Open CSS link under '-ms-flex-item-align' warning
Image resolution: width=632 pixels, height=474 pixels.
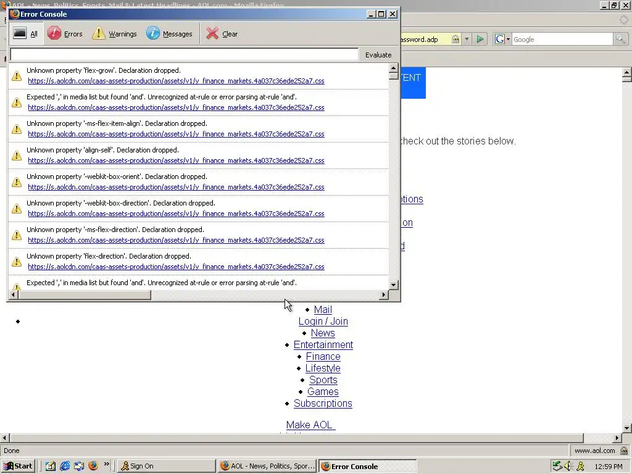click(176, 134)
